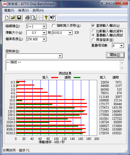
Task: Click the 傳輸速率 - MB / 秒 axis label
Action: click(x=52, y=142)
